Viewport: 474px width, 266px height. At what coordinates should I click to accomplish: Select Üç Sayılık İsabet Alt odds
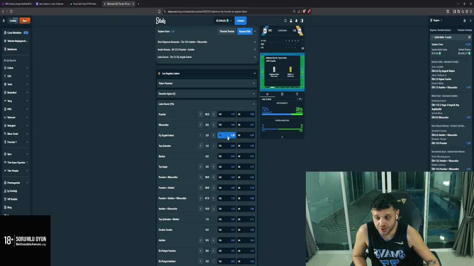tap(246, 135)
